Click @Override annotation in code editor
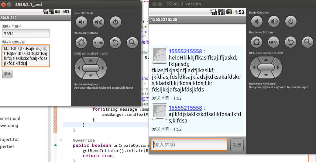This screenshot has width=316, height=162. (x=84, y=140)
